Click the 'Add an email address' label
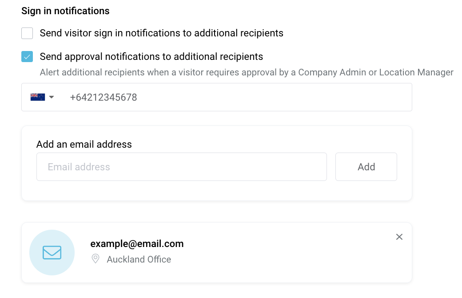Screen dimensions: 462x298 [84, 145]
